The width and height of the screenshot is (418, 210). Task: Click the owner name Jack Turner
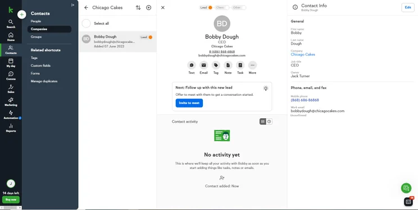(300, 76)
